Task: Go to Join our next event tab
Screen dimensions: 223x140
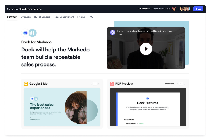Action: click(x=64, y=17)
